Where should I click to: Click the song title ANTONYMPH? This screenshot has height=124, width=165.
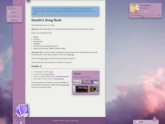[145, 6]
